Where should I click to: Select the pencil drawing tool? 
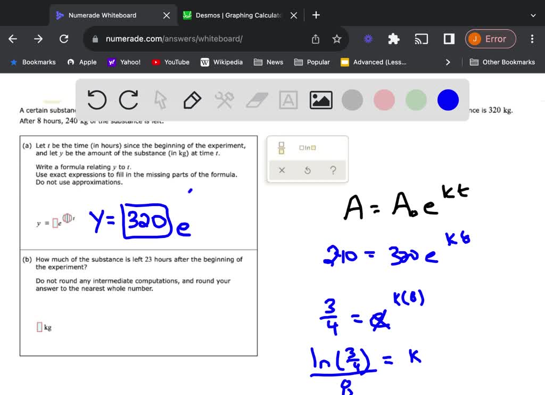point(192,100)
